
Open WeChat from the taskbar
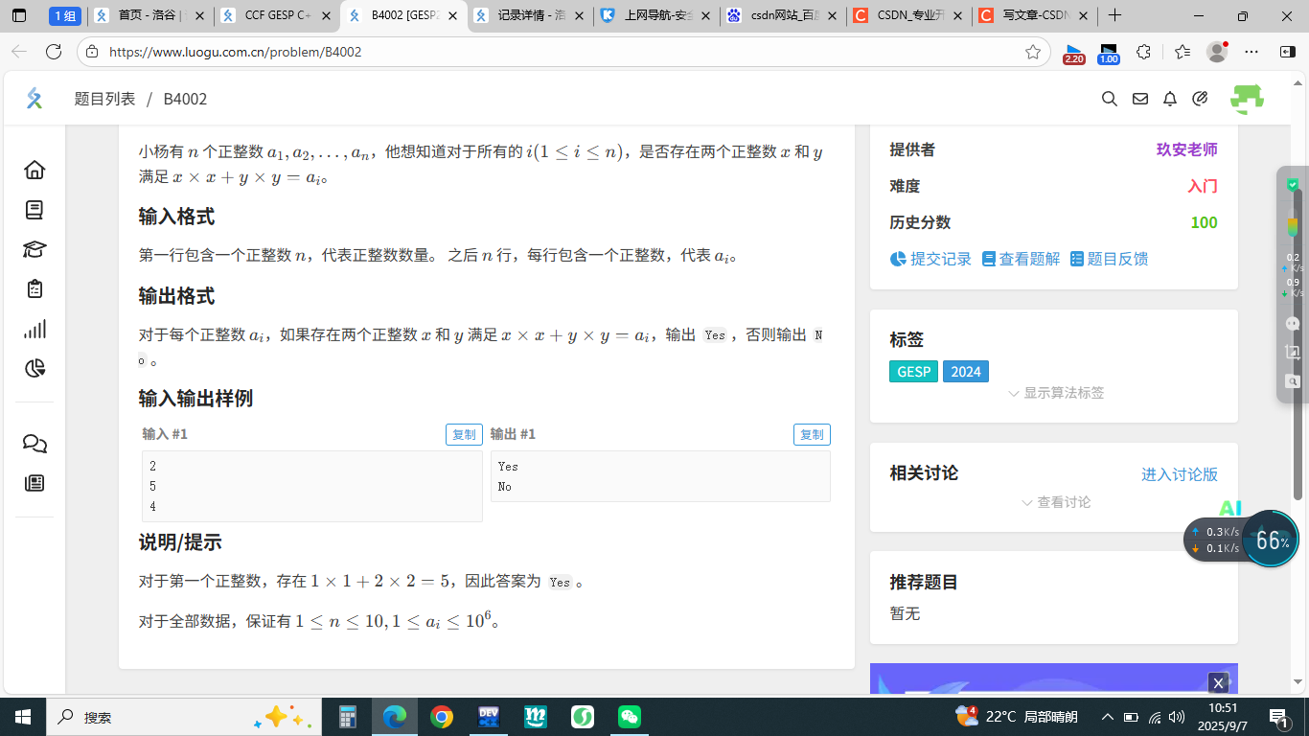click(x=629, y=717)
